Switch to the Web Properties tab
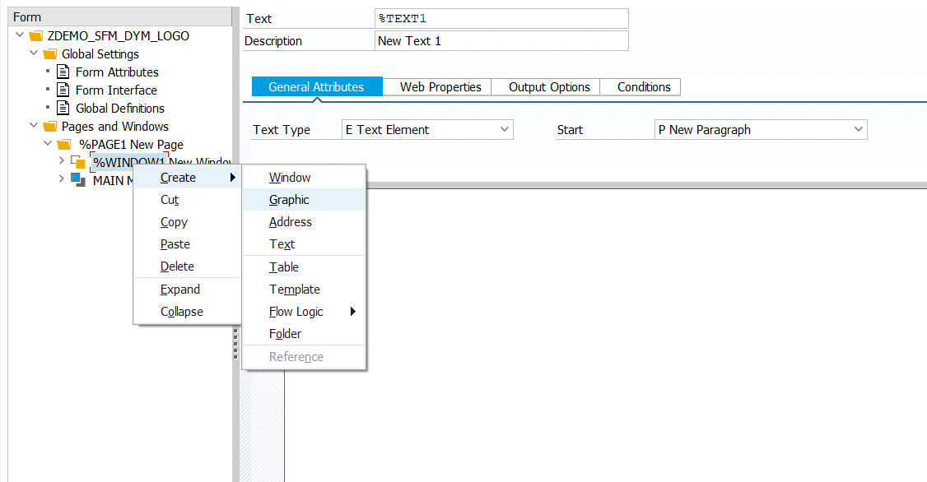Screen dimensions: 927x482 [440, 87]
